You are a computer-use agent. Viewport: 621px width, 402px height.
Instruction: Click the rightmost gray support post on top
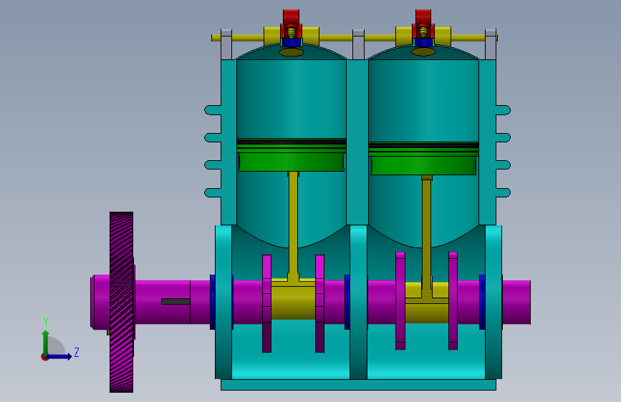[491, 44]
